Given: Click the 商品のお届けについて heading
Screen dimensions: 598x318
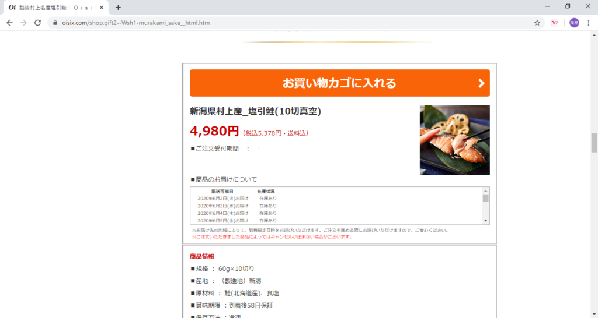Looking at the screenshot, I should 224,179.
